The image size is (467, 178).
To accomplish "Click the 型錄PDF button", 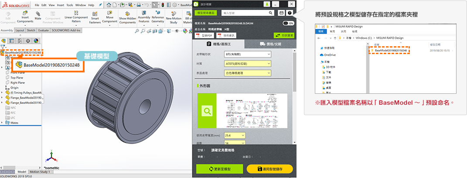I will pyautogui.click(x=205, y=35).
